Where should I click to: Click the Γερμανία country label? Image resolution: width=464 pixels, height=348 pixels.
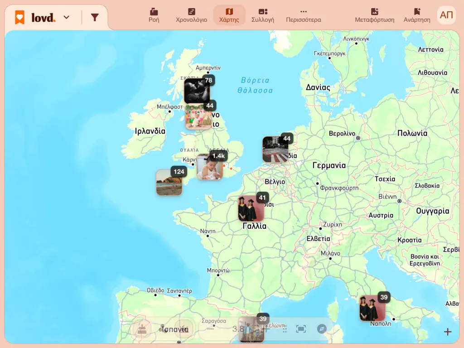click(x=329, y=165)
